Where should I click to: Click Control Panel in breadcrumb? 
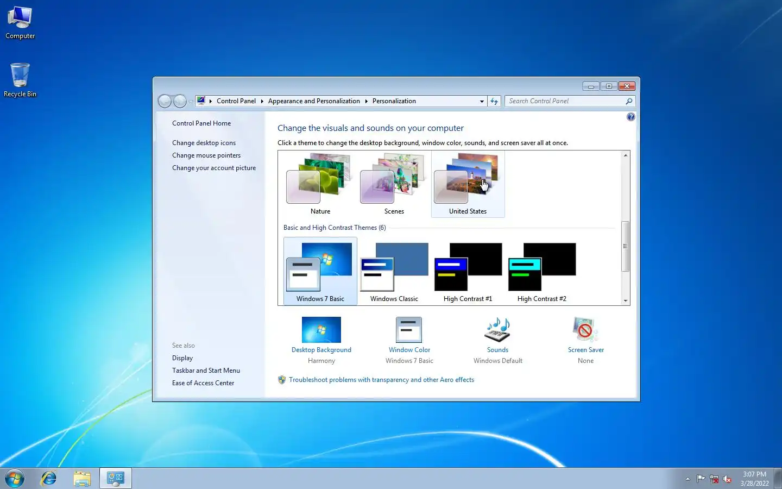coord(236,101)
